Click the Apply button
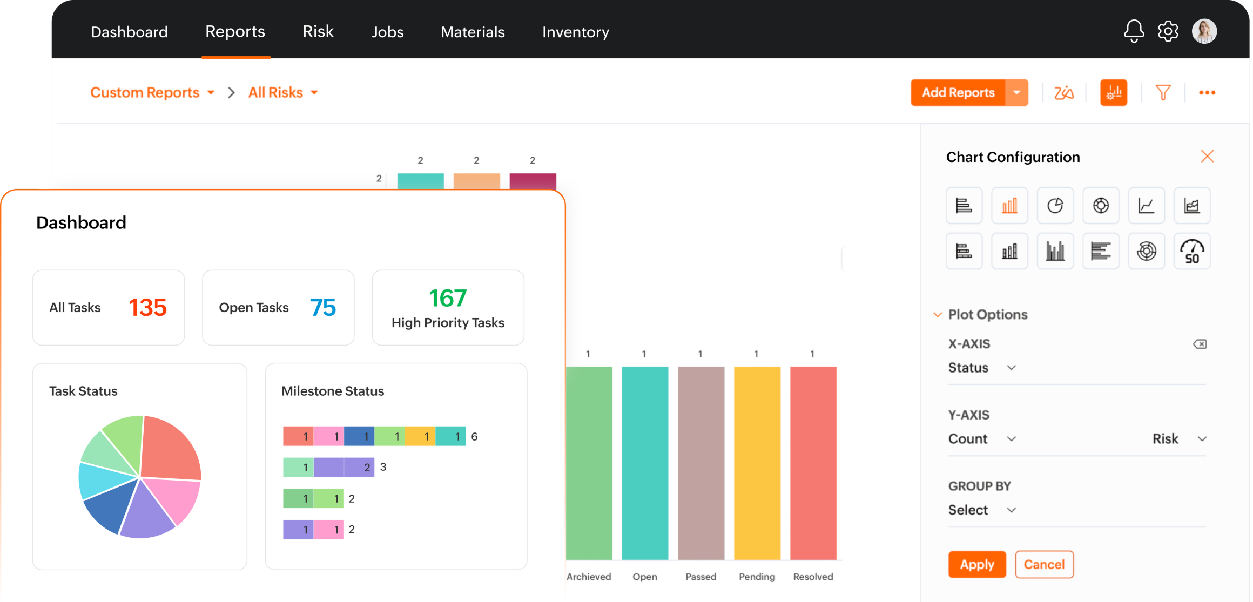The width and height of the screenshot is (1253, 602). click(976, 564)
